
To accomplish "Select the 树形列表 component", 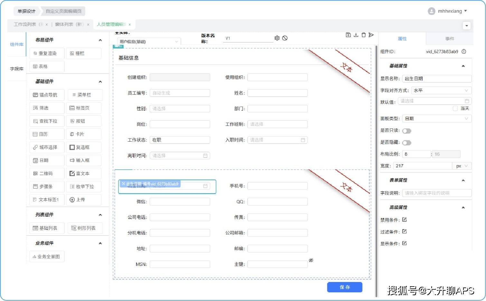I will pos(85,228).
